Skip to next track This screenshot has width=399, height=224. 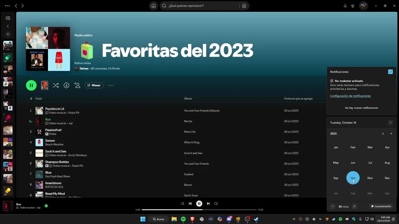(x=208, y=203)
